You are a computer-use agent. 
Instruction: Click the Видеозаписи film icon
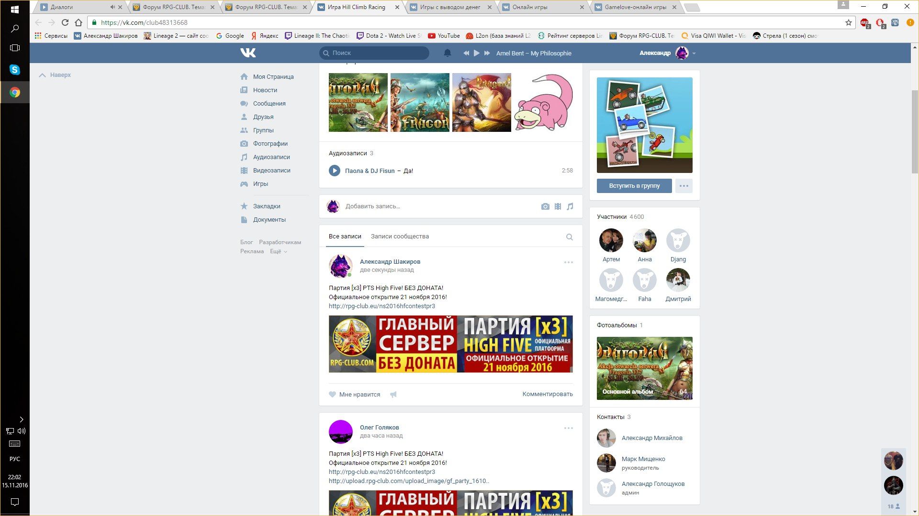[x=244, y=170]
